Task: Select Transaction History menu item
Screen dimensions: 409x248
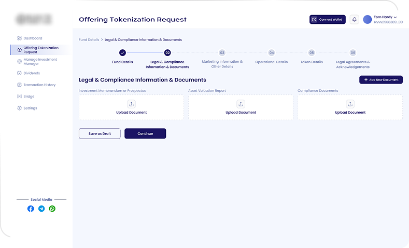Action: [39, 85]
